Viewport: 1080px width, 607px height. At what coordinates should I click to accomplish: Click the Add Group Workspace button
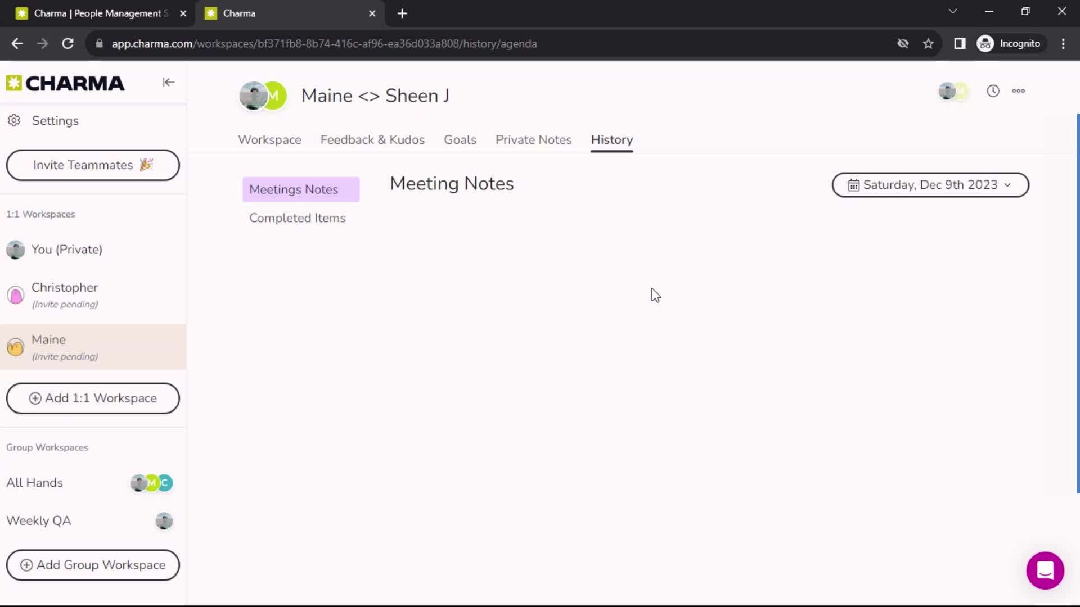[x=93, y=565]
